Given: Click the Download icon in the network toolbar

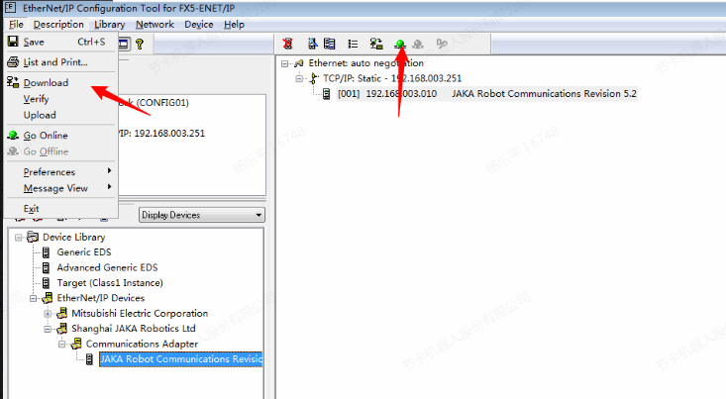Looking at the screenshot, I should pyautogui.click(x=376, y=44).
